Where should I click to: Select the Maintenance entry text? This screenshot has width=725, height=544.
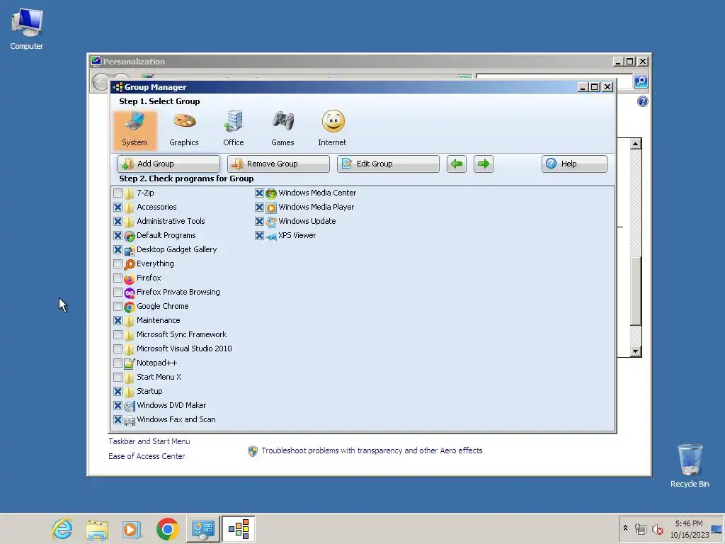point(158,320)
